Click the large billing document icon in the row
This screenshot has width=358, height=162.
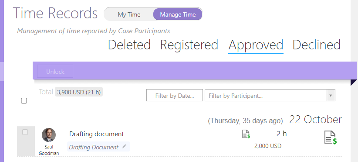[x=331, y=138]
